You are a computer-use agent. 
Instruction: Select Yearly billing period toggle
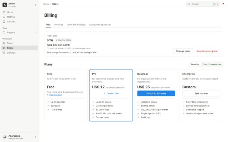212,64
